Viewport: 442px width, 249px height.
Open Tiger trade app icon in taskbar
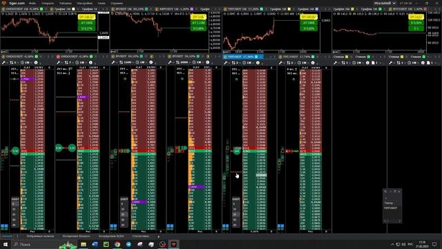coord(173,244)
